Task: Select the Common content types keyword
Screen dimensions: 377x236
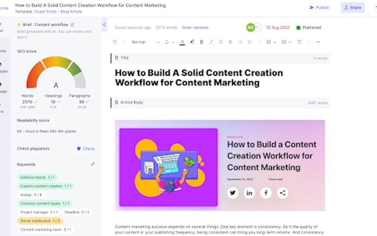Action: [45, 203]
